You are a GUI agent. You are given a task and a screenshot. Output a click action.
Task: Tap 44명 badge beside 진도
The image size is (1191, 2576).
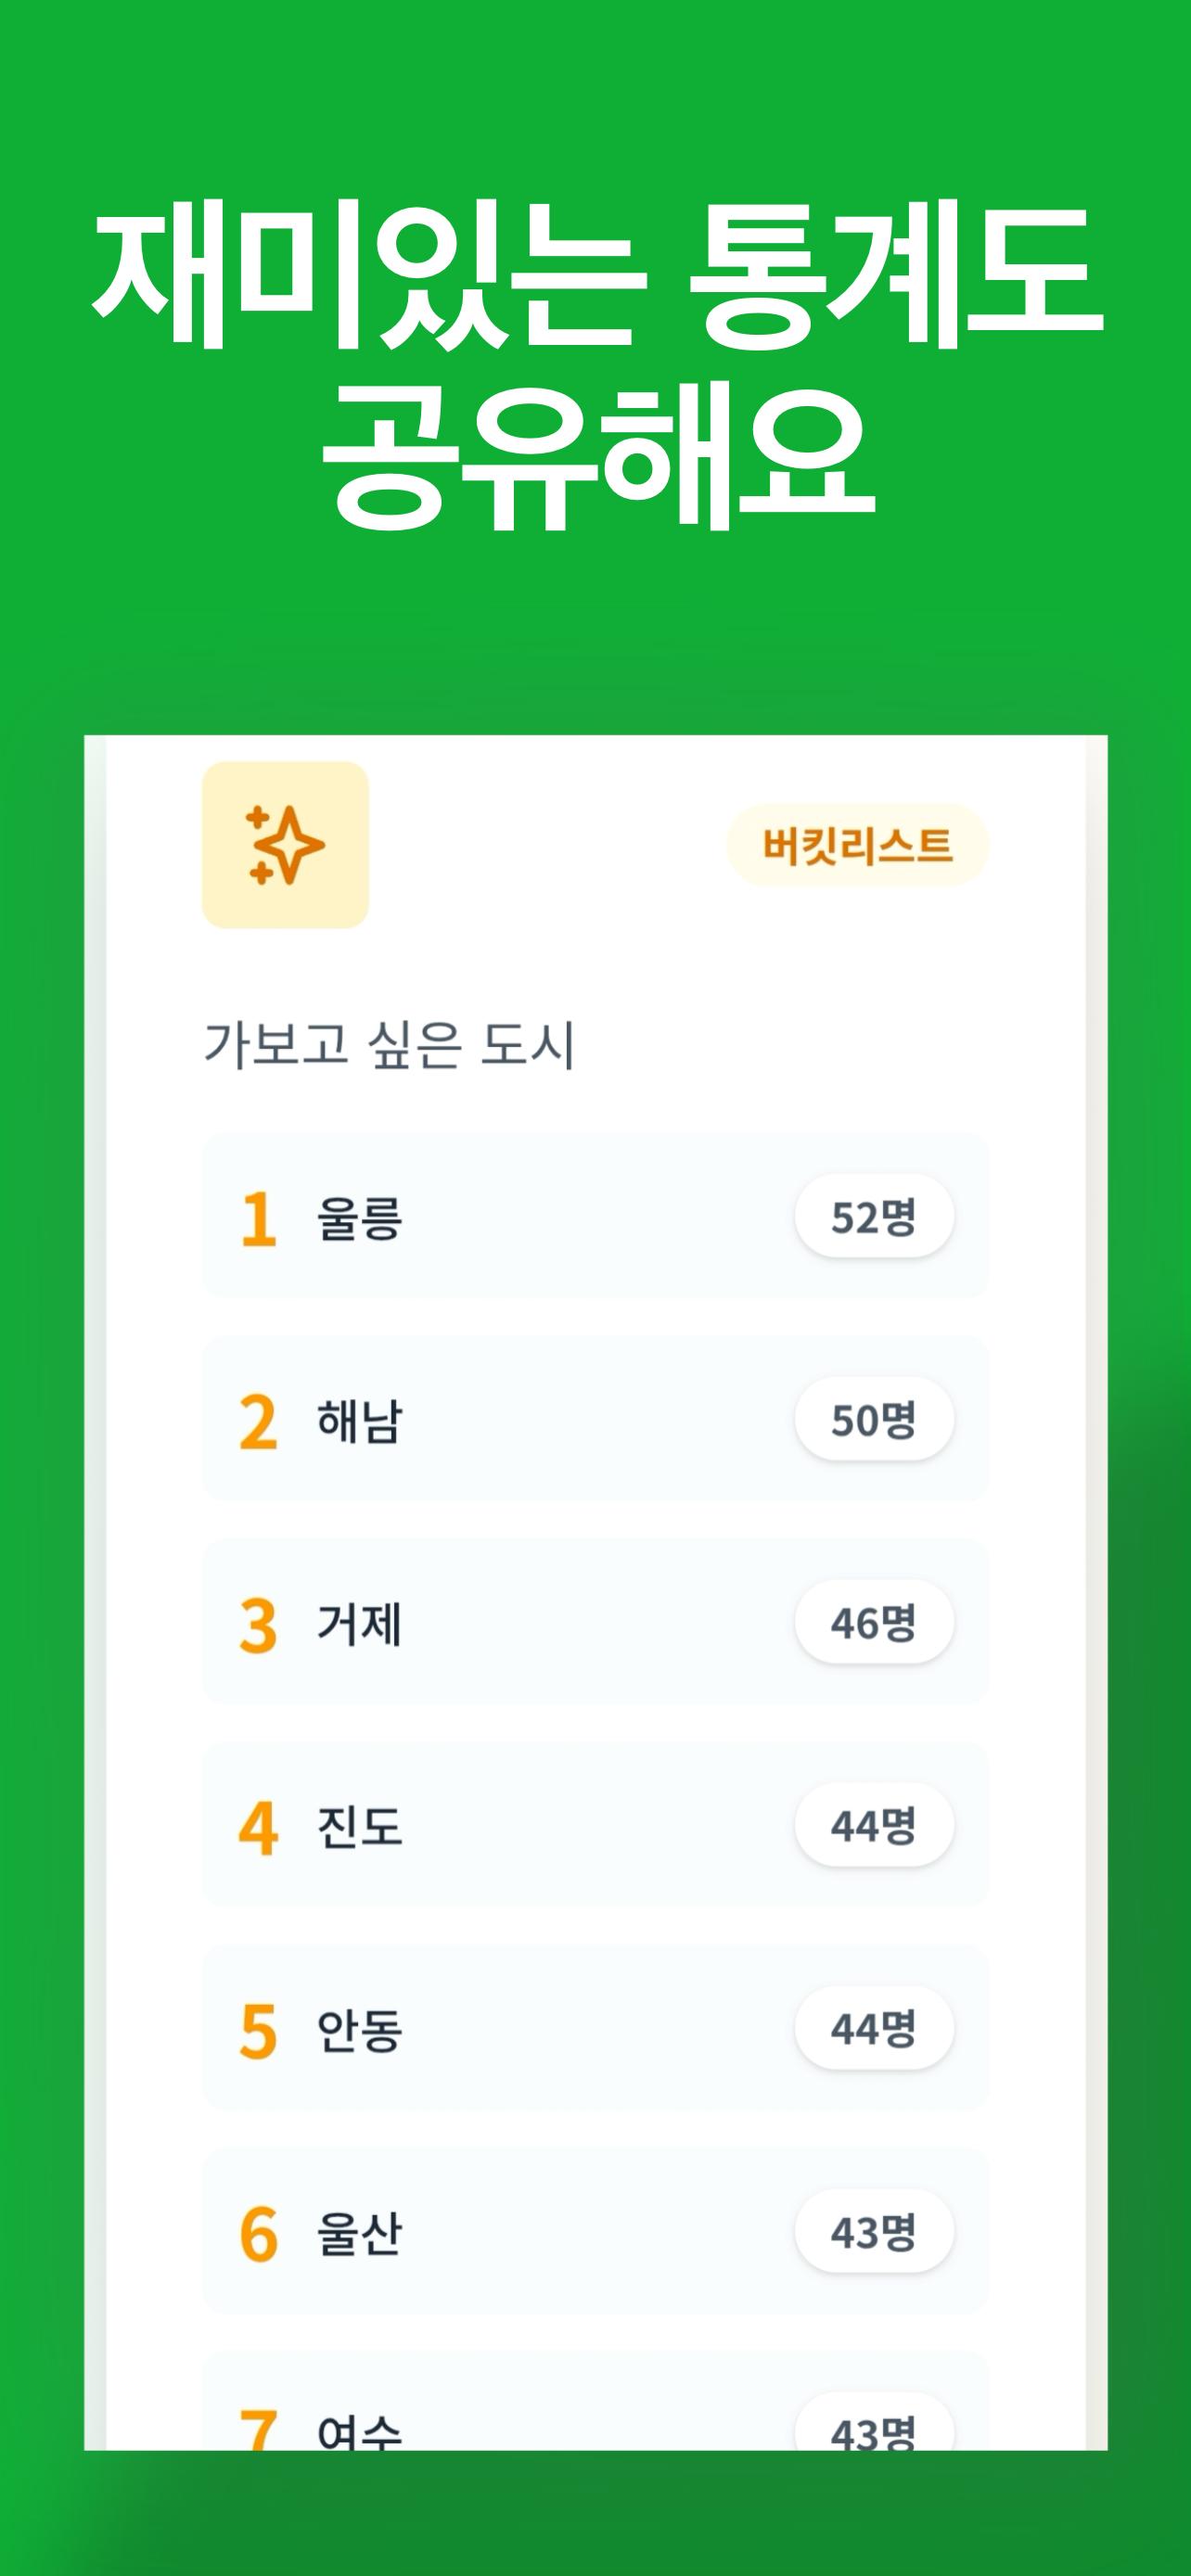[x=873, y=1825]
